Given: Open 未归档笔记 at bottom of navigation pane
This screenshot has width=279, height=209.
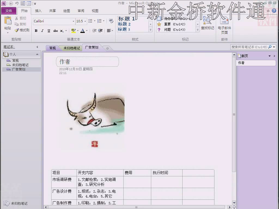Looking at the screenshot, I should click(16, 203).
